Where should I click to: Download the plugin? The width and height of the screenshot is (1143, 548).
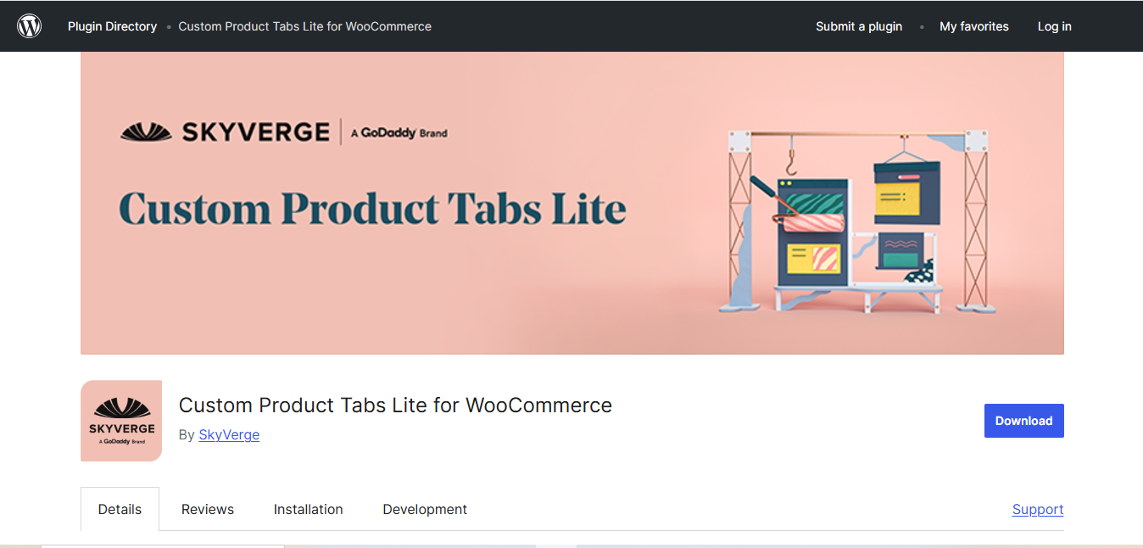coord(1023,421)
